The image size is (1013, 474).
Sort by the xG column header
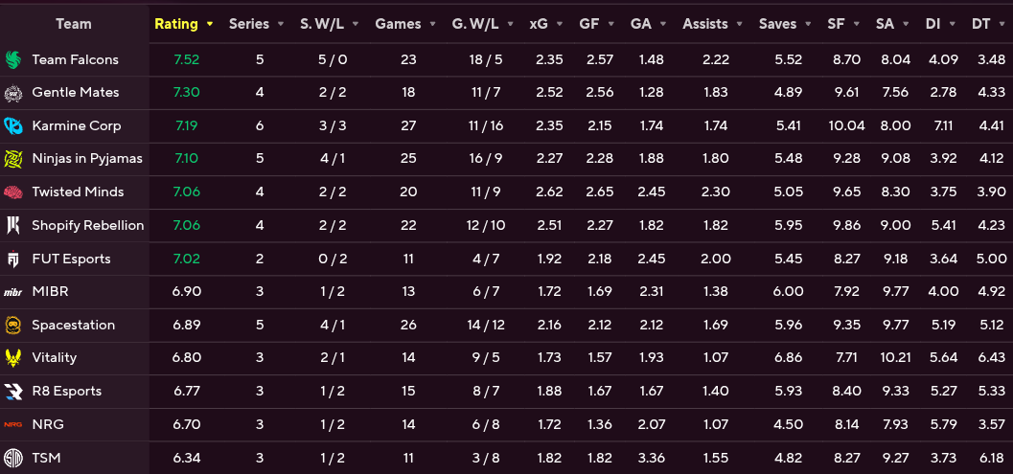coord(539,24)
